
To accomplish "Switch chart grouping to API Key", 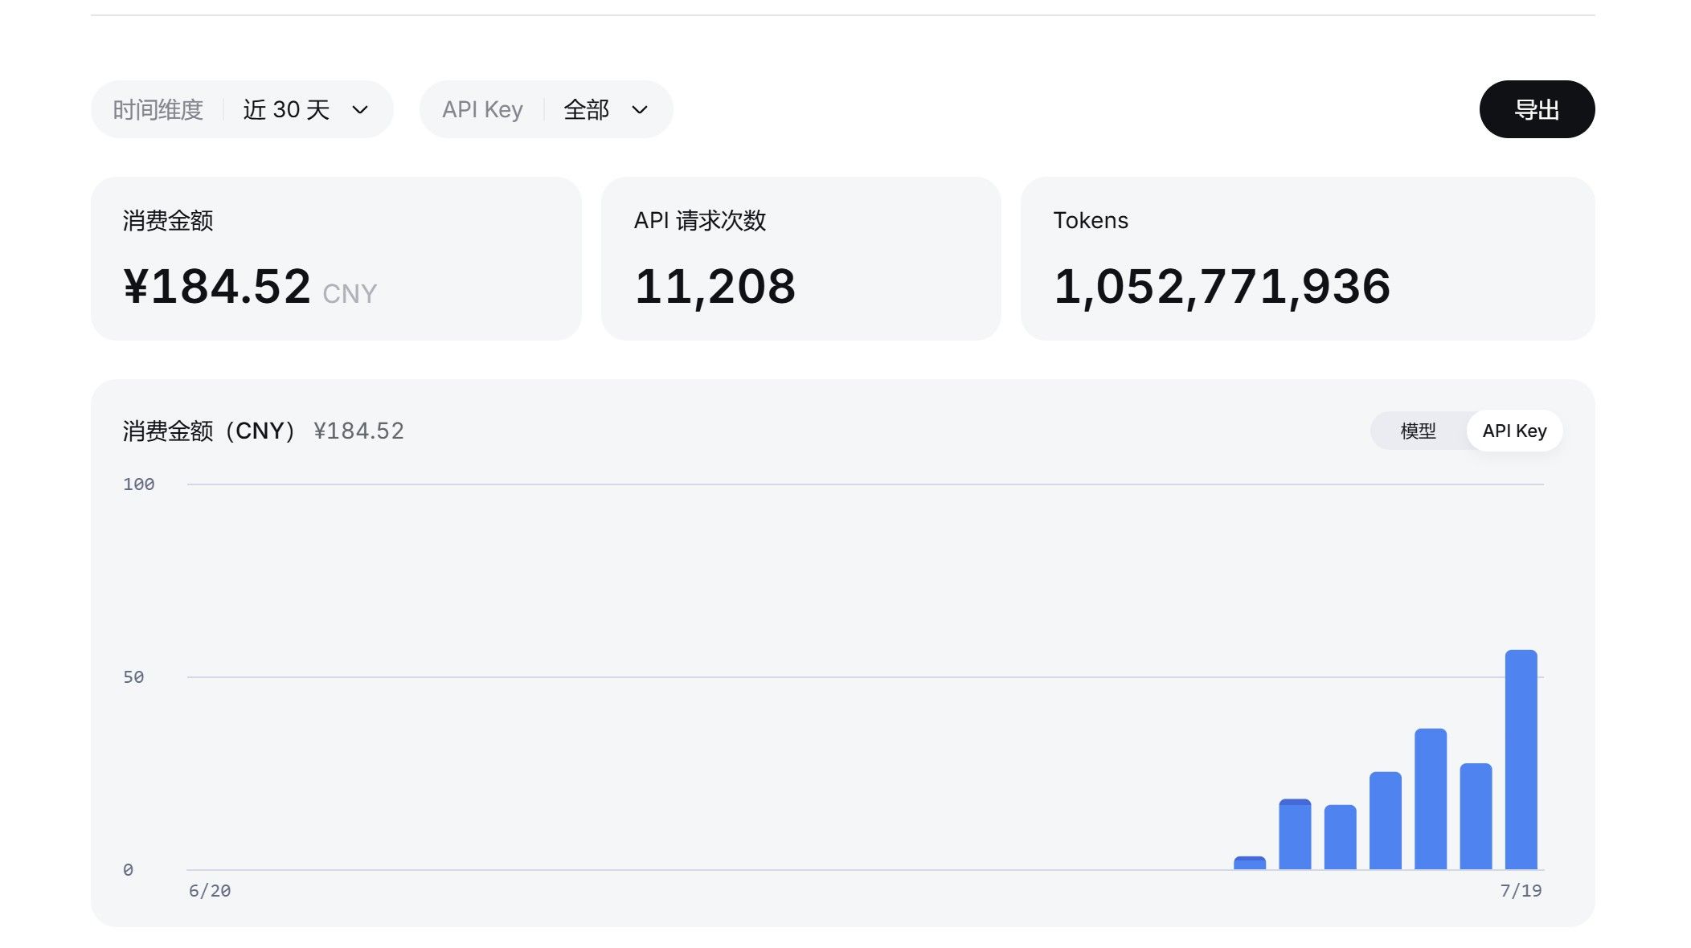I will coord(1514,431).
